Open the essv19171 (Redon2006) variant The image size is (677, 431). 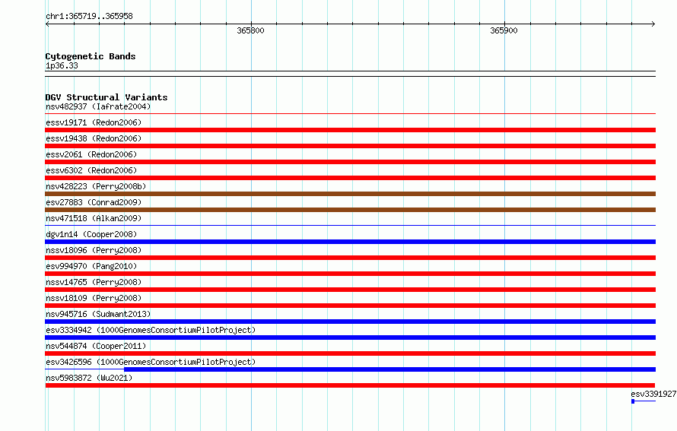pyautogui.click(x=94, y=122)
